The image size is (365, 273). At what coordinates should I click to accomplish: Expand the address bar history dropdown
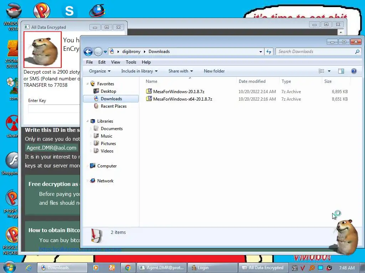point(261,52)
